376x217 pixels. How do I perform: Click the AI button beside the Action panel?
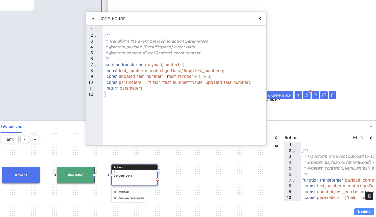click(276, 146)
